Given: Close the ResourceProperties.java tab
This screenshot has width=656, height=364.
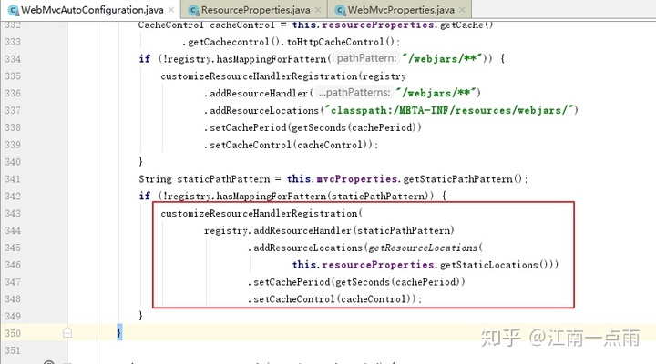Looking at the screenshot, I should point(318,10).
